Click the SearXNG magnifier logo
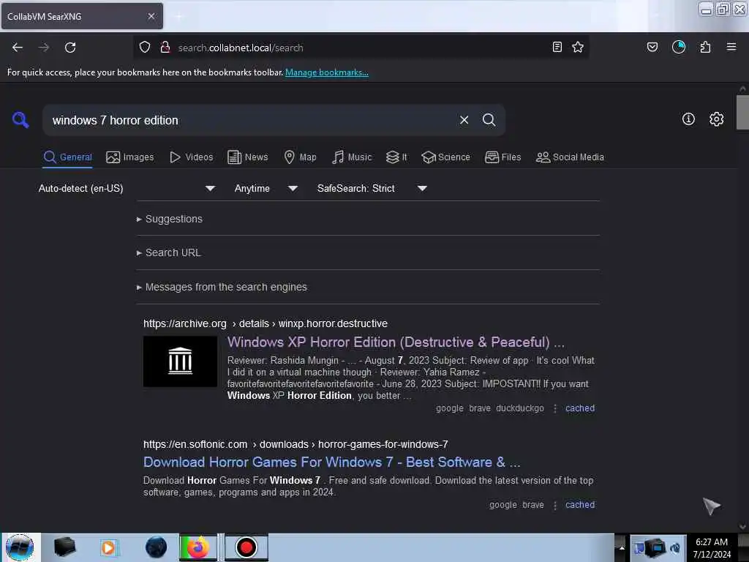 pyautogui.click(x=20, y=119)
